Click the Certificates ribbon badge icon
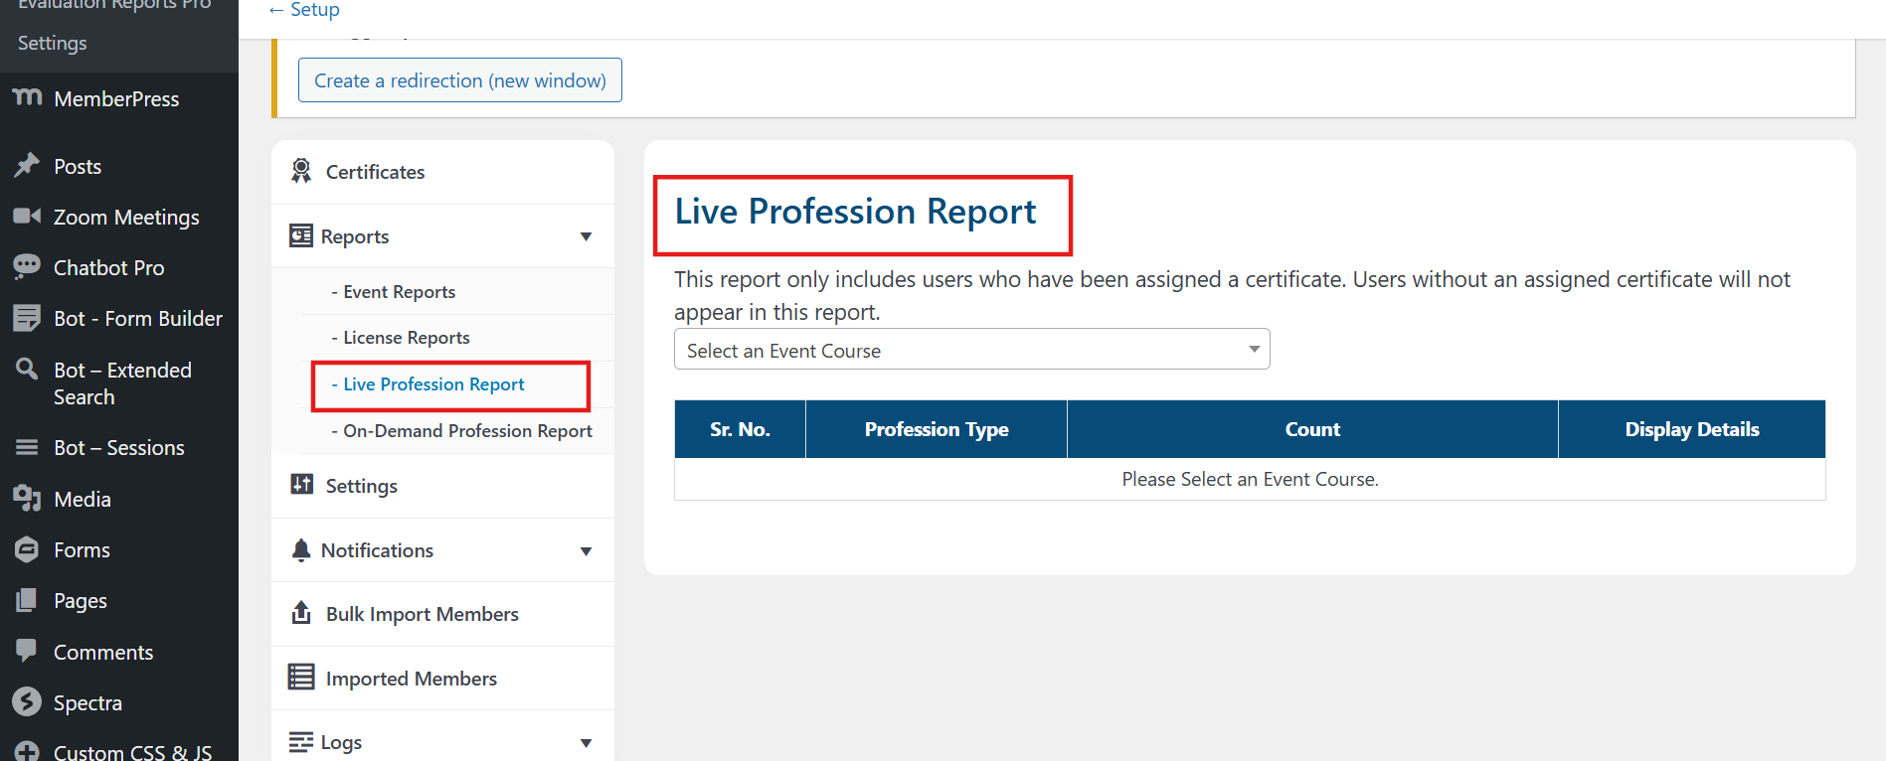 click(x=301, y=171)
